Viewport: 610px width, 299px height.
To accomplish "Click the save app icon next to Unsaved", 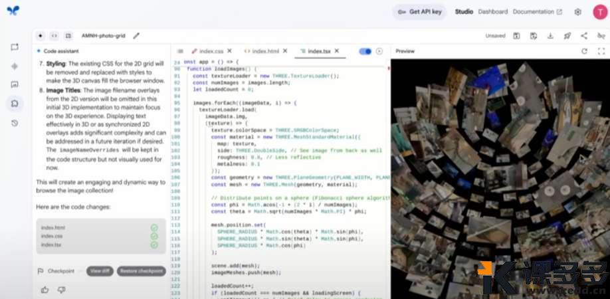I will pos(516,36).
